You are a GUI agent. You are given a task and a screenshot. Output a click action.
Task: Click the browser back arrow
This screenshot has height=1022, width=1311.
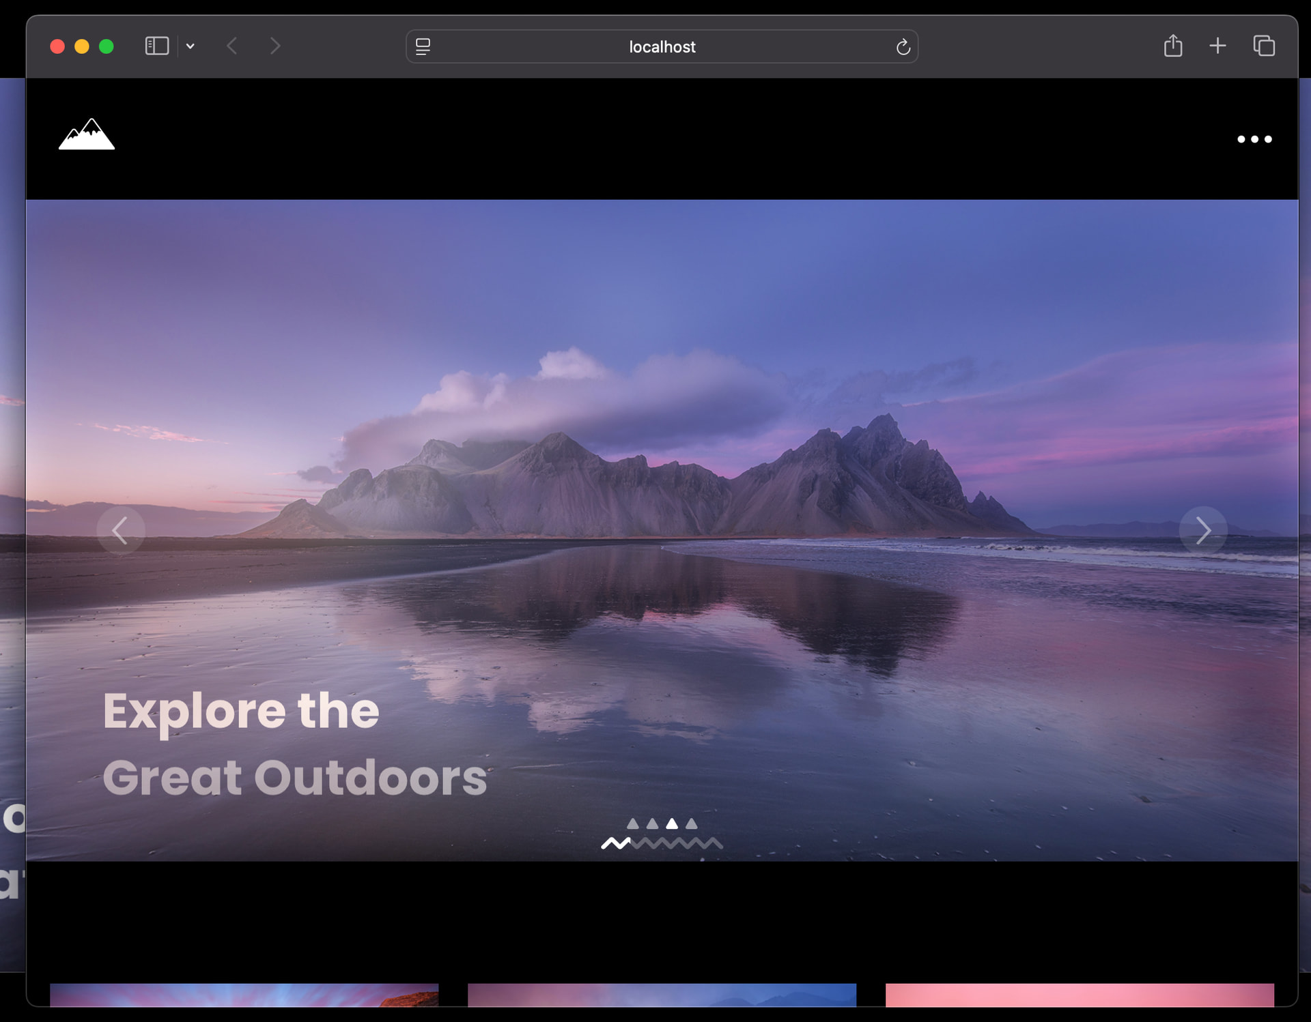(232, 46)
